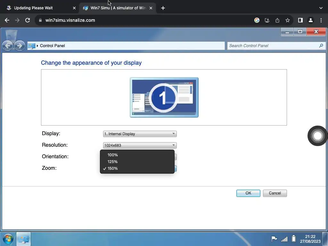This screenshot has height=246, width=328.
Task: Toggle the browser side panel icon
Action: click(300, 20)
